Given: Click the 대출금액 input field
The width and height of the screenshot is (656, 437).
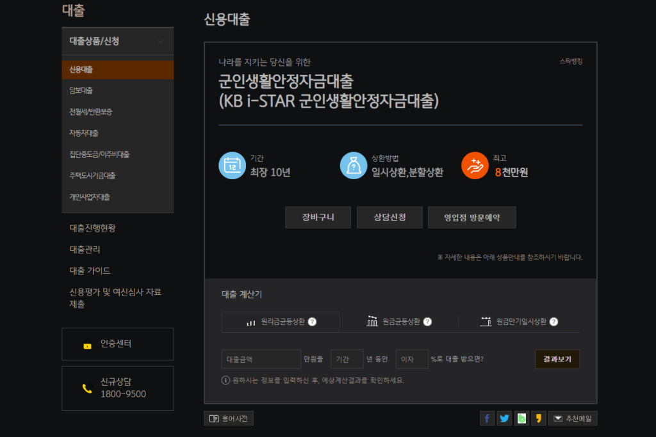Looking at the screenshot, I should click(x=261, y=359).
